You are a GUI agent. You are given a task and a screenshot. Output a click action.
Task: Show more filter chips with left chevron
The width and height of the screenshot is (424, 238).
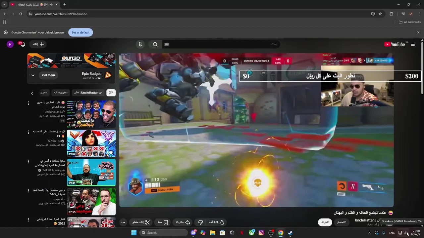[32, 93]
